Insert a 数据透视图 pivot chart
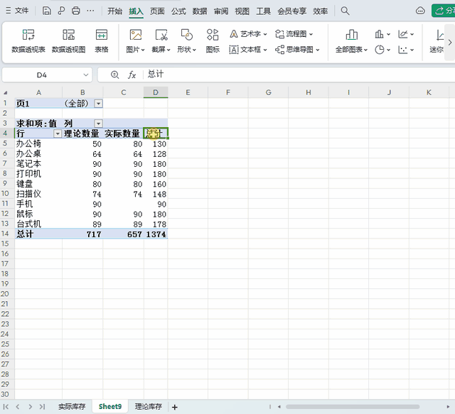This screenshot has width=455, height=414. click(68, 41)
